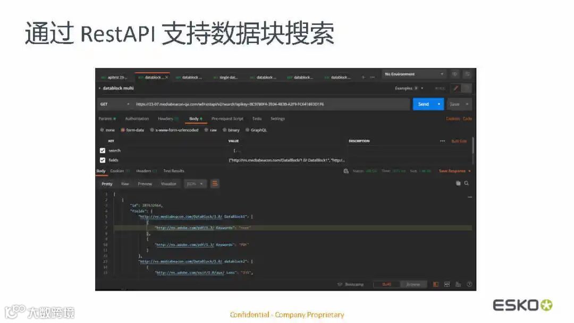Close the active datablock tab
This screenshot has width=574, height=323.
166,78
